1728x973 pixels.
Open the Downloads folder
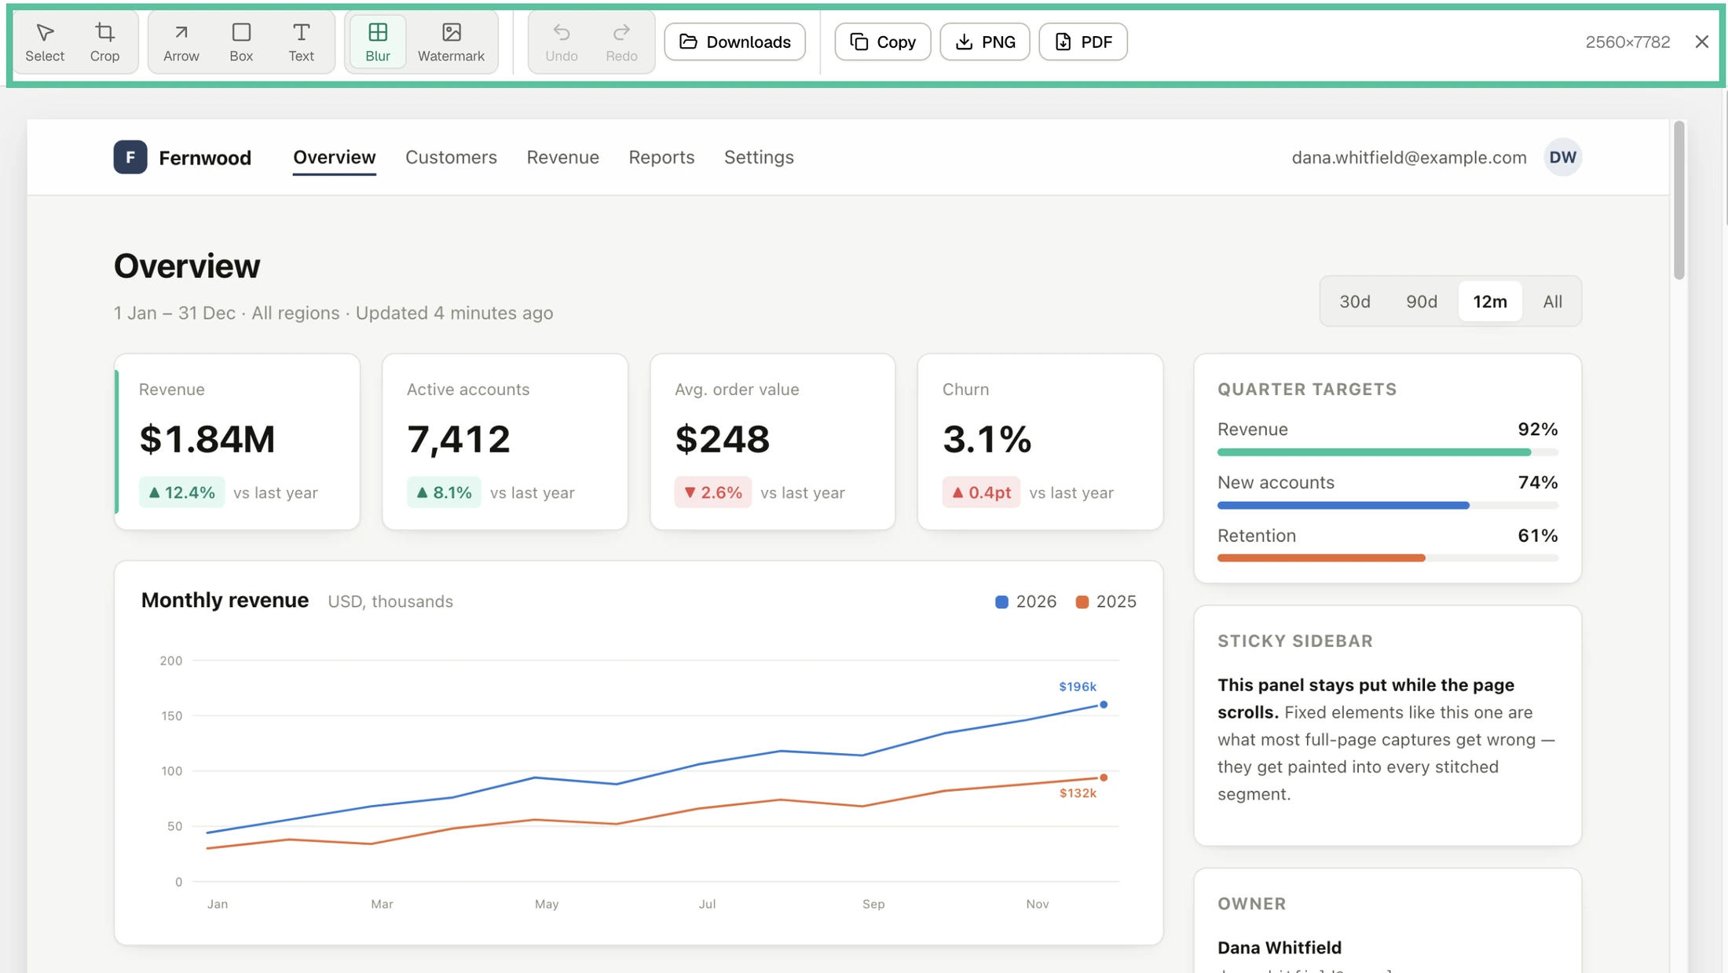pos(734,42)
